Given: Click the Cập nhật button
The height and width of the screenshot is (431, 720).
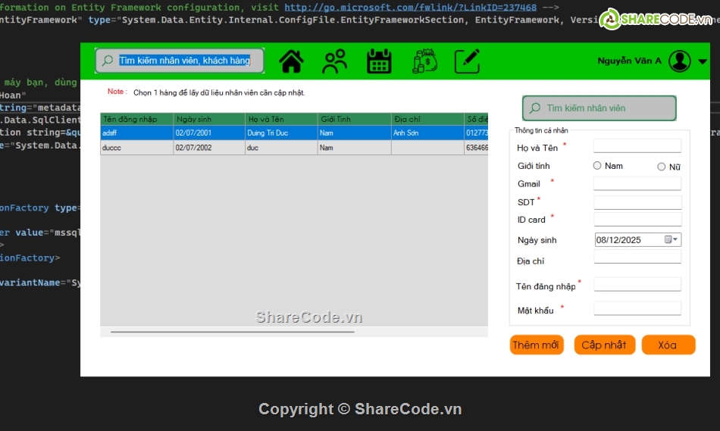Looking at the screenshot, I should (604, 345).
